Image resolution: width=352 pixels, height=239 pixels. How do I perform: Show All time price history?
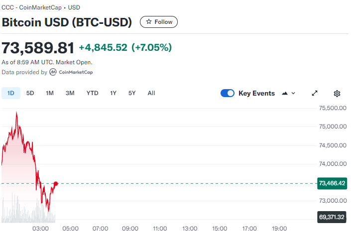click(151, 93)
